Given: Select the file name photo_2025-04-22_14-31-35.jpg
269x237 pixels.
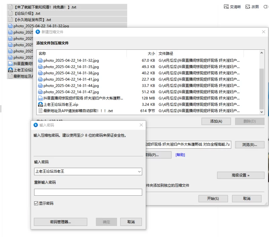Looking at the screenshot, I should click(71, 67).
